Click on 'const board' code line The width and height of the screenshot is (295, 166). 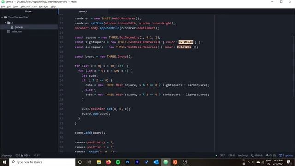point(103,56)
